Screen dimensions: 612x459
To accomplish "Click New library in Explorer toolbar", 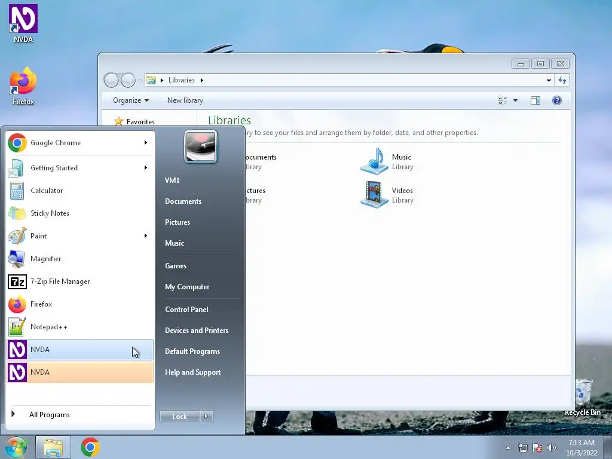I will [185, 100].
